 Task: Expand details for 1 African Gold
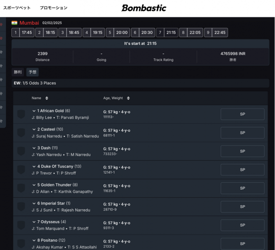(x=34, y=111)
